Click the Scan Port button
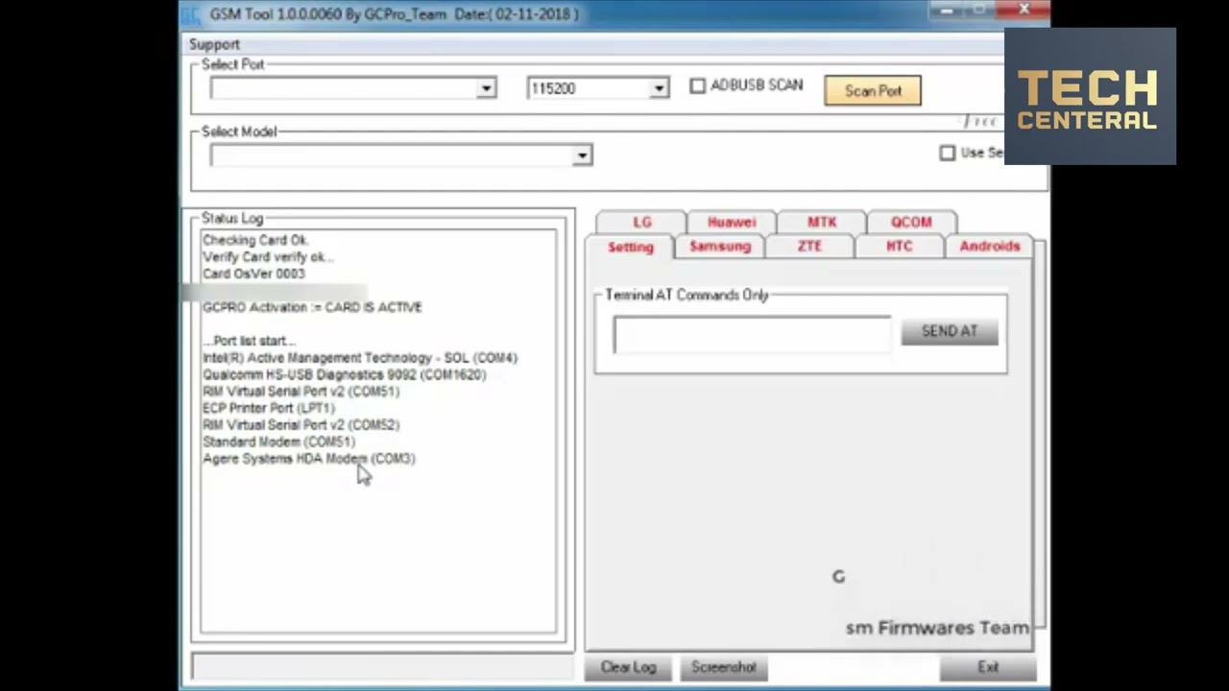This screenshot has height=691, width=1229. tap(873, 91)
